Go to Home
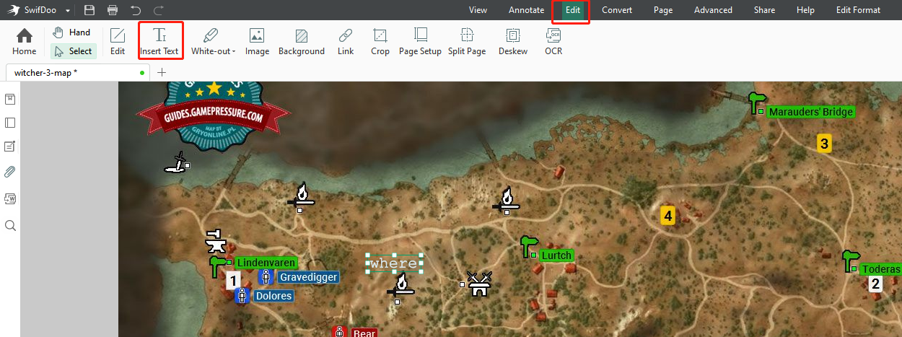 25,41
